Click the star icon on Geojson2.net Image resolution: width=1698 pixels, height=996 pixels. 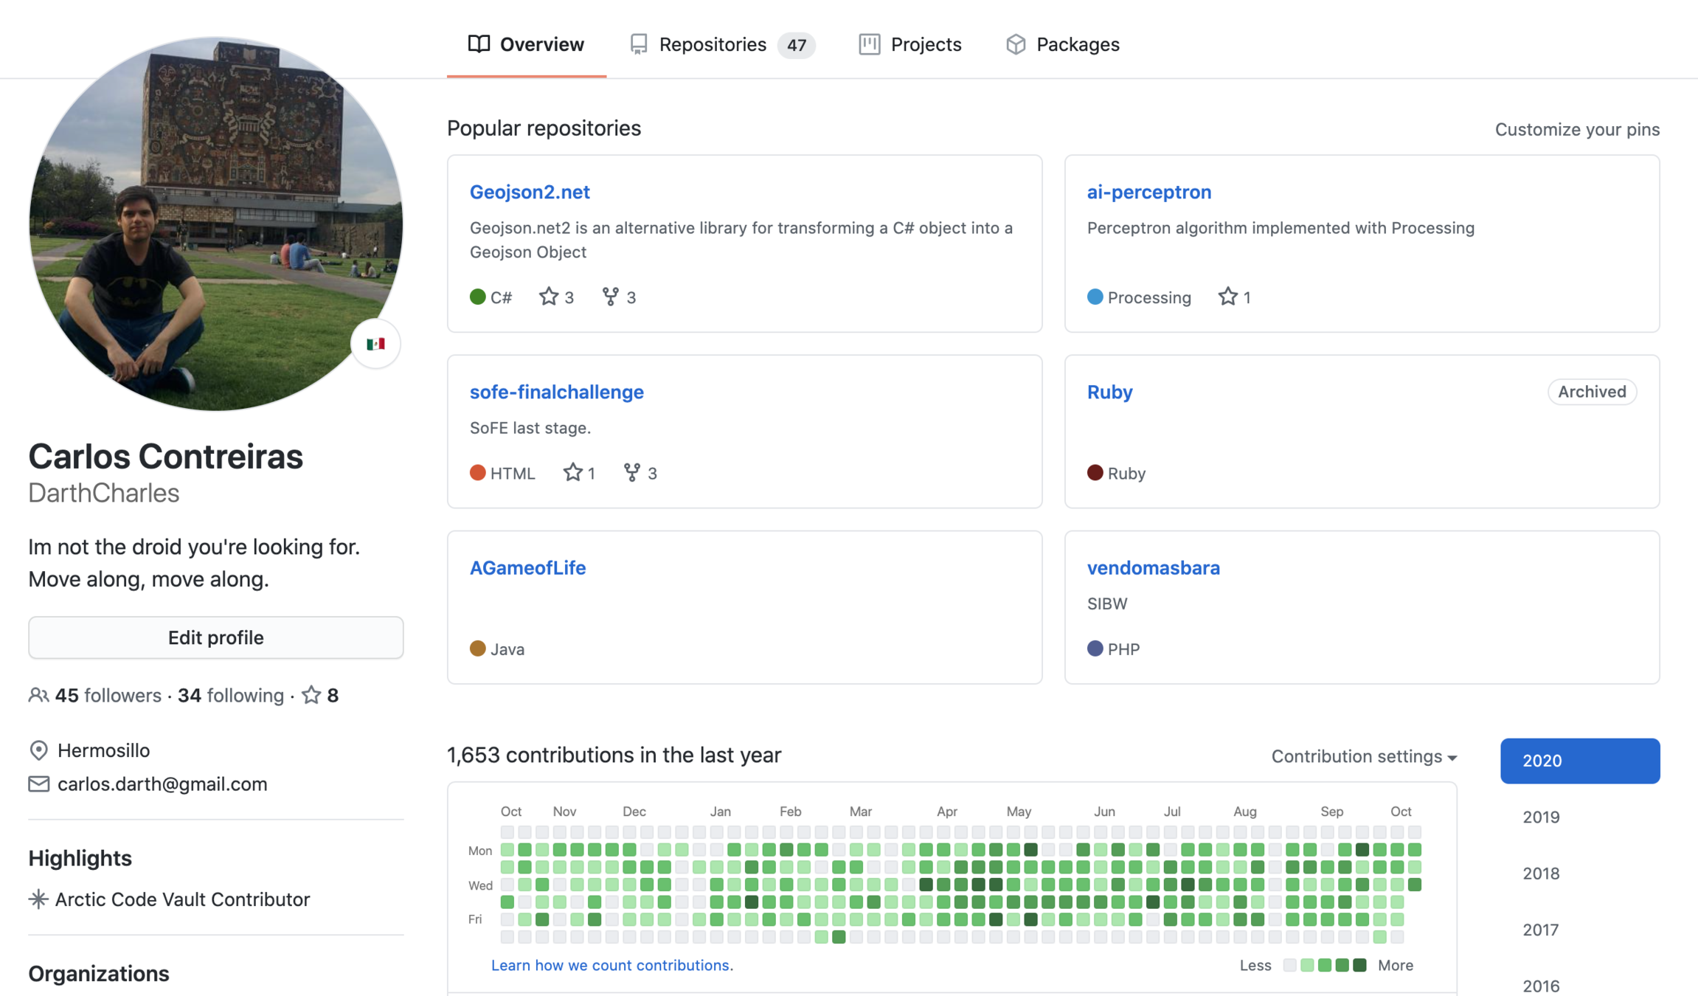tap(548, 297)
